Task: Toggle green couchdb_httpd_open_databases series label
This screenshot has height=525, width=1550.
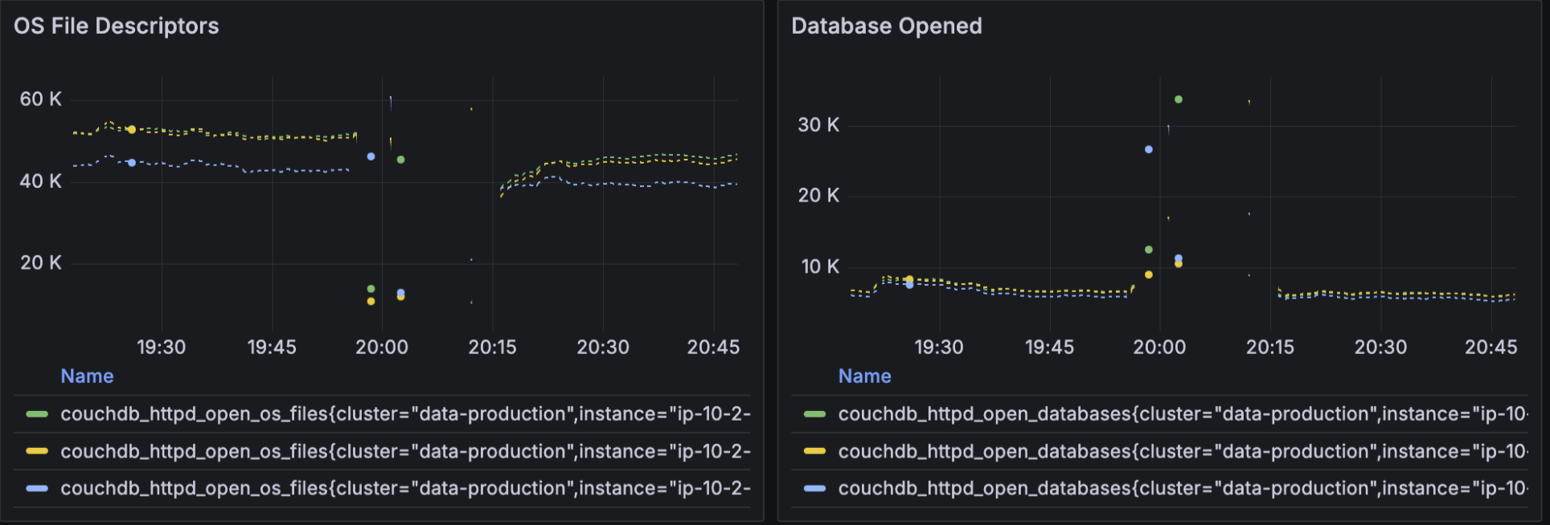Action: [1183, 414]
